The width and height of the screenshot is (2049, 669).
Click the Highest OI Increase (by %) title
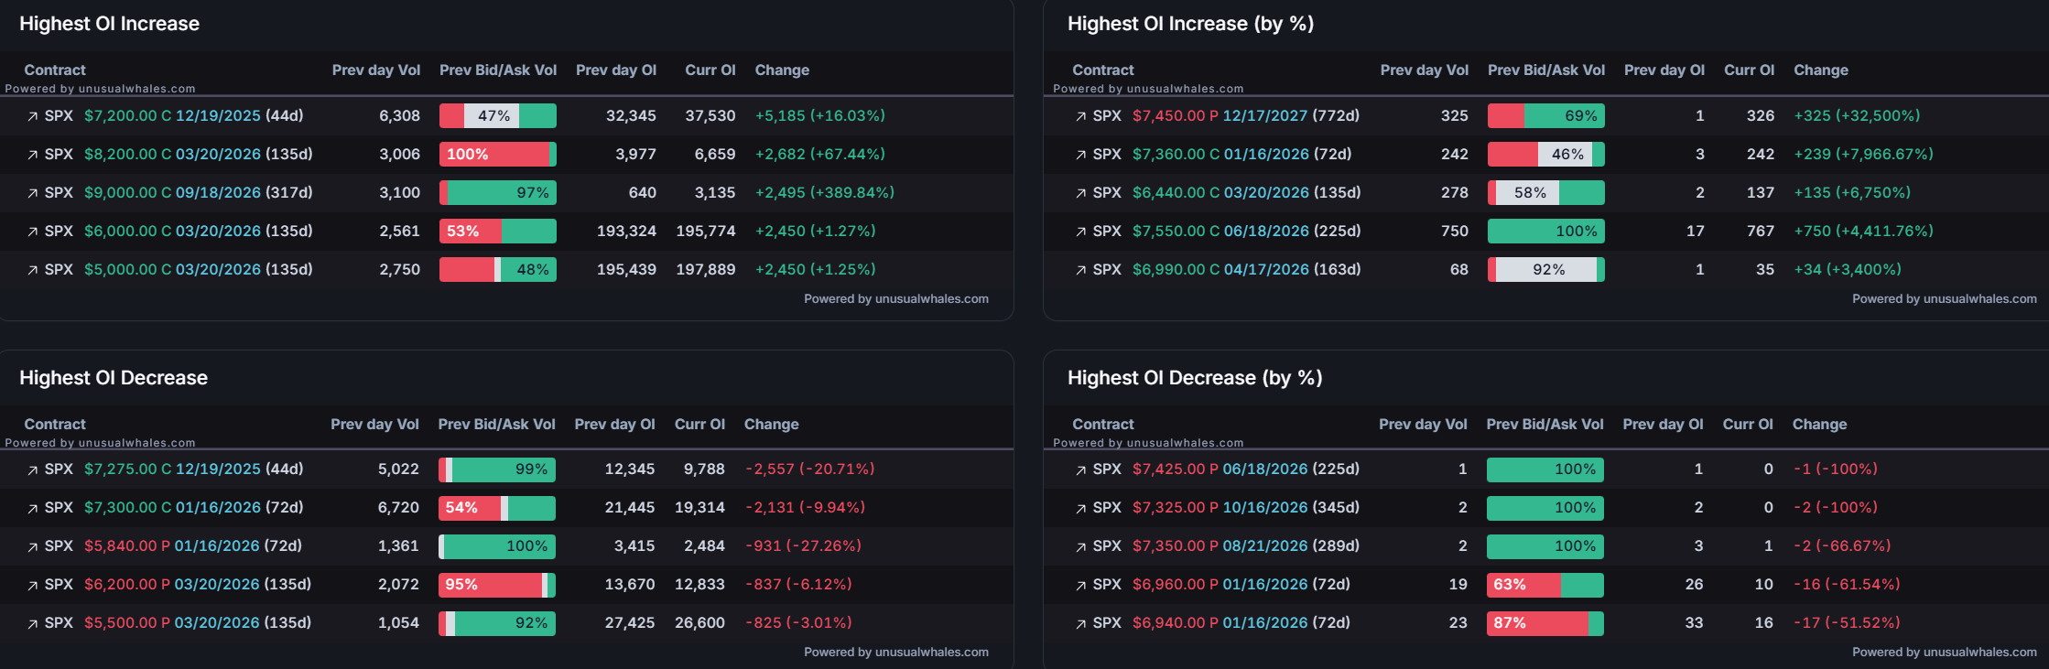pyautogui.click(x=1190, y=24)
